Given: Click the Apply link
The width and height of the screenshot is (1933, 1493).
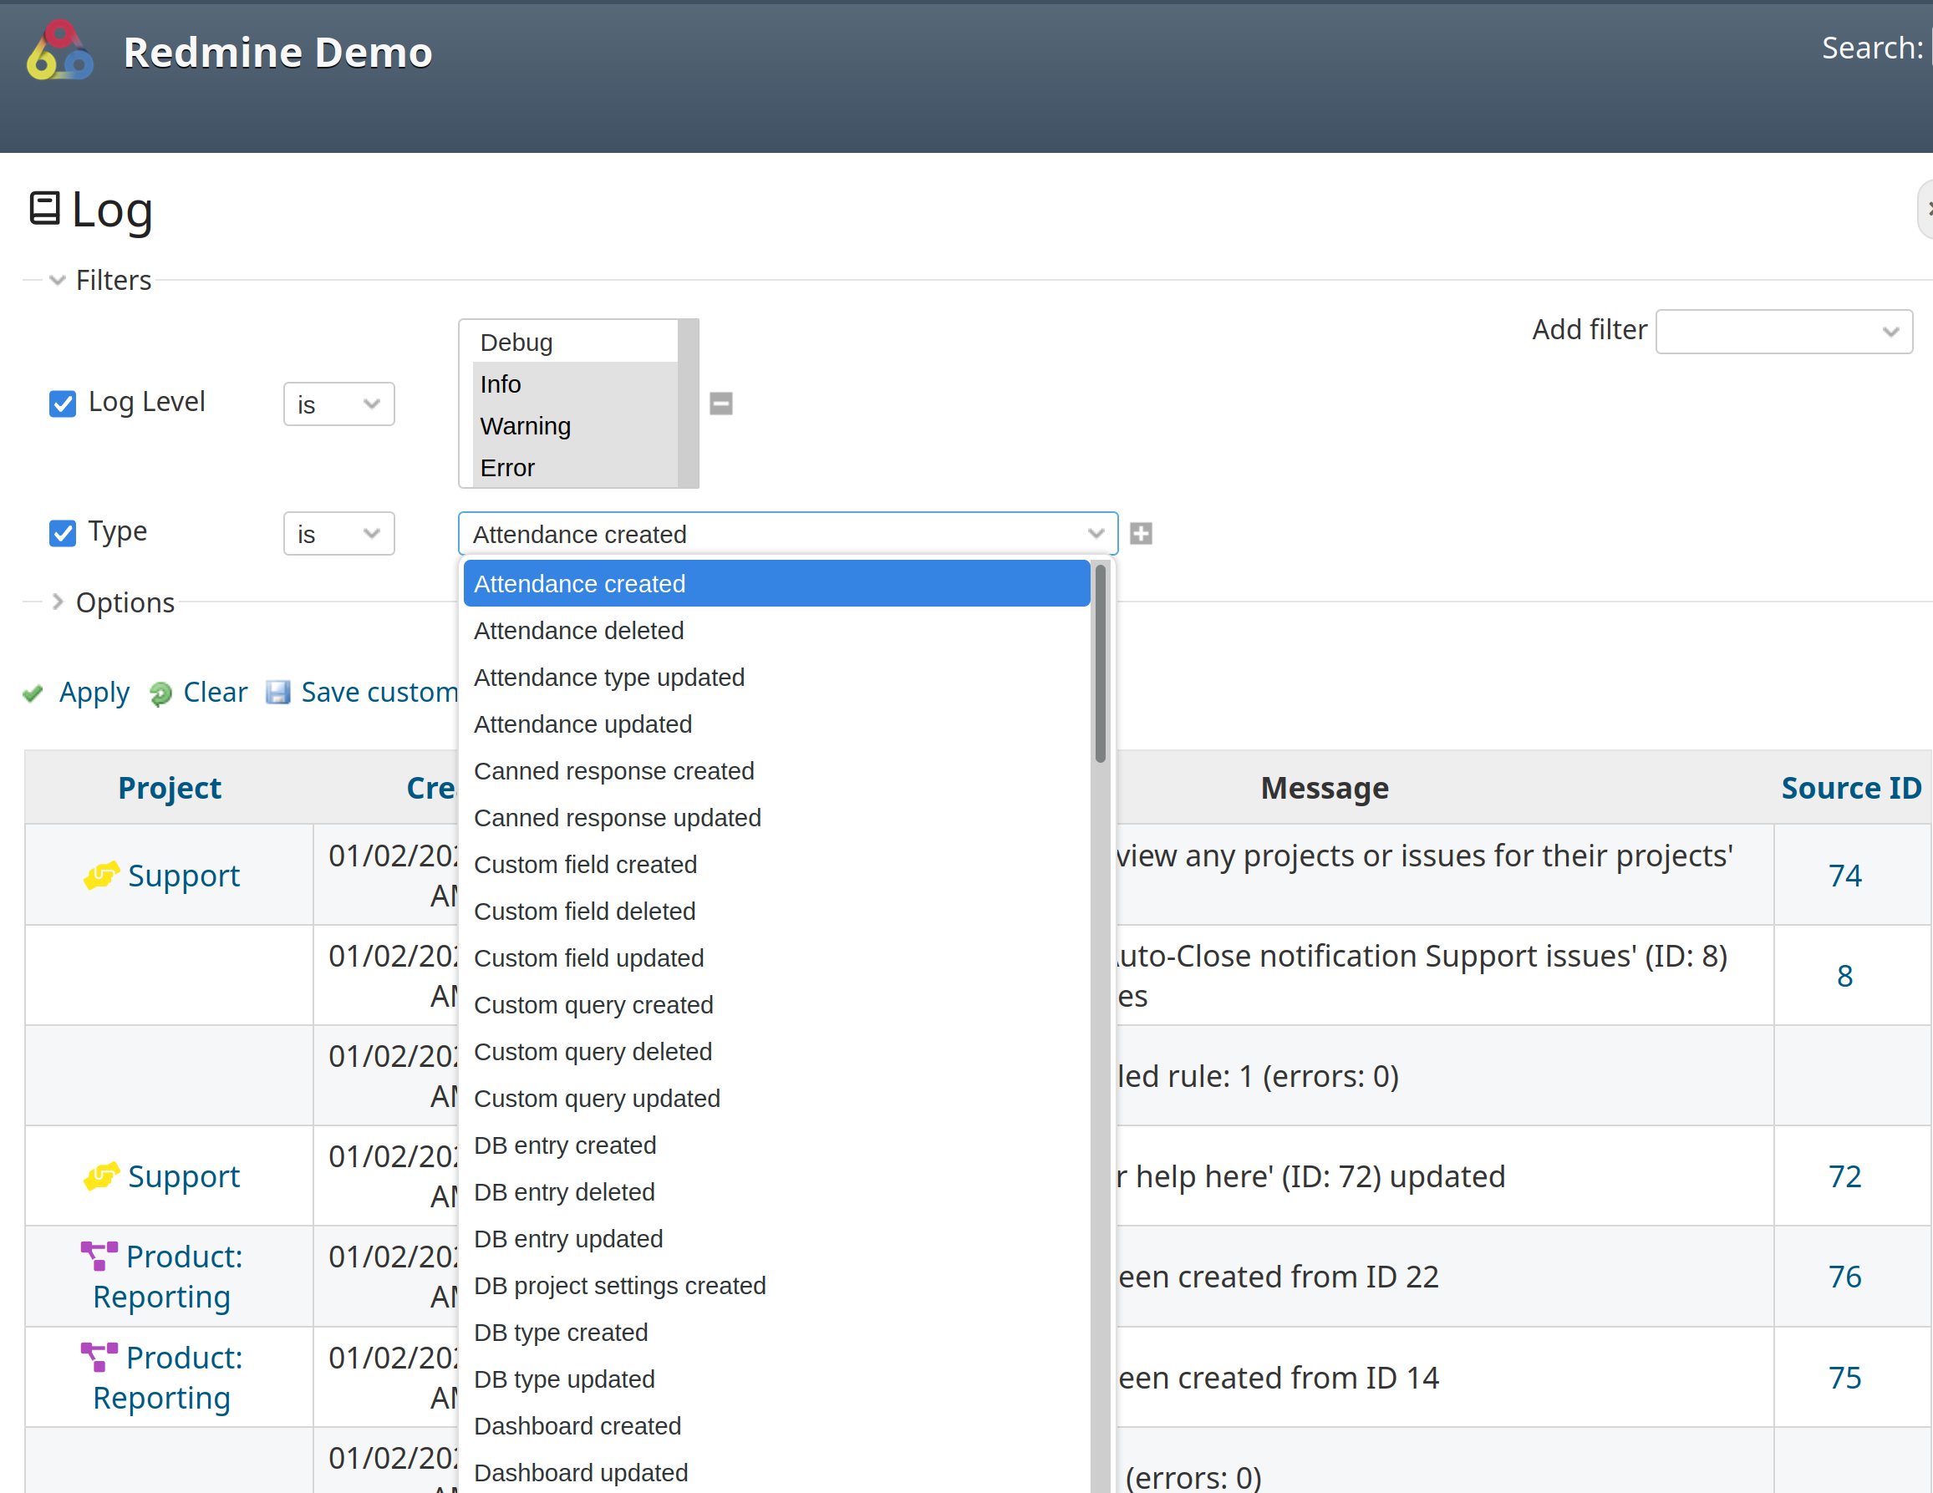Looking at the screenshot, I should (x=94, y=692).
